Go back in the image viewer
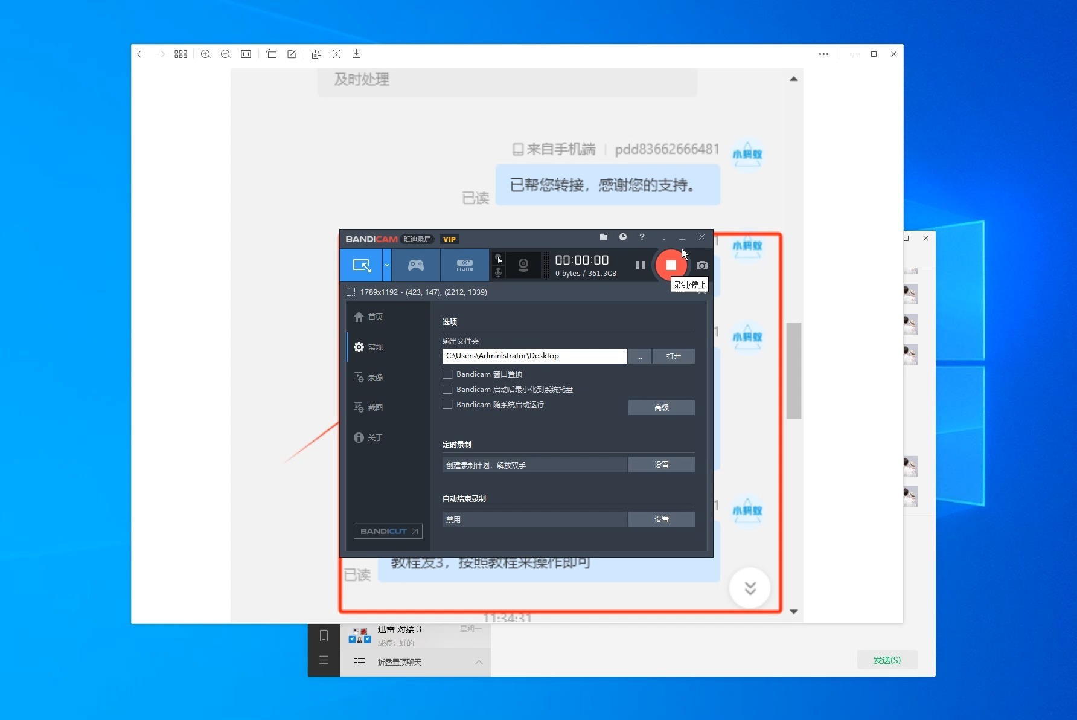Image resolution: width=1077 pixels, height=720 pixels. pyautogui.click(x=141, y=54)
